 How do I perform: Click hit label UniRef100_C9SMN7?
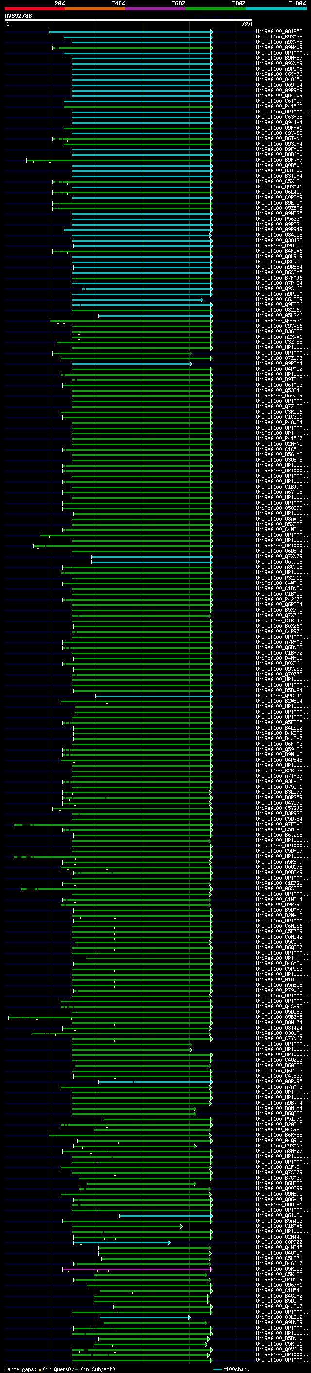point(279,1146)
